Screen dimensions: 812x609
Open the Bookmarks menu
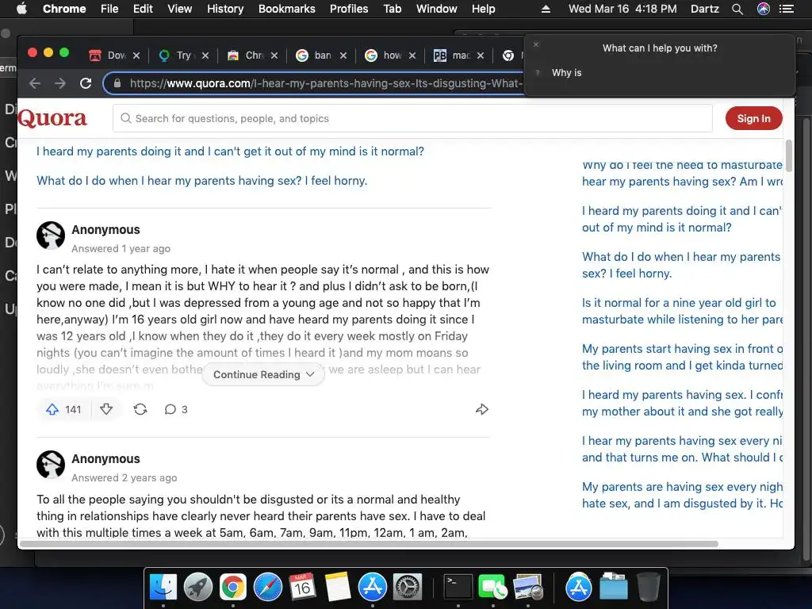coord(287,9)
